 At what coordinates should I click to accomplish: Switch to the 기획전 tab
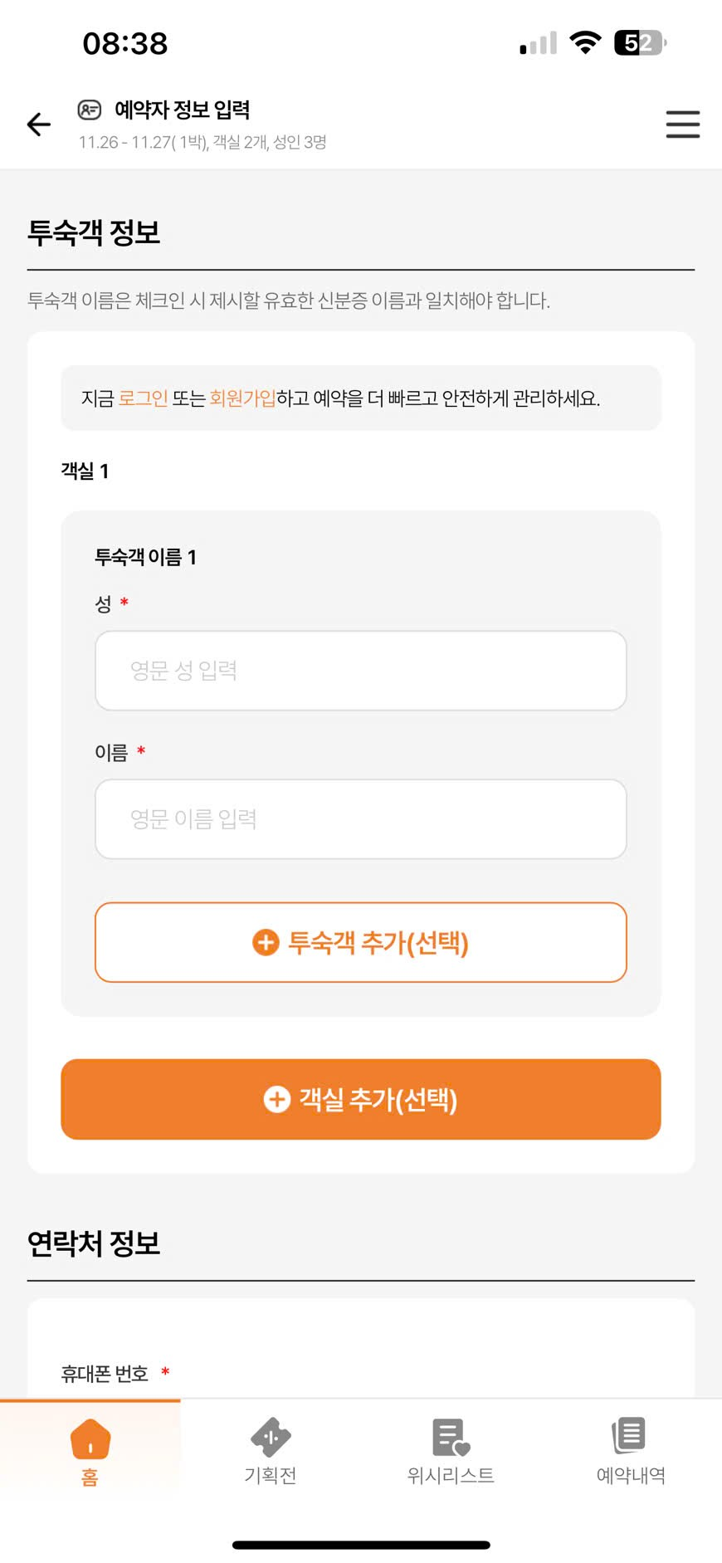(x=271, y=1474)
